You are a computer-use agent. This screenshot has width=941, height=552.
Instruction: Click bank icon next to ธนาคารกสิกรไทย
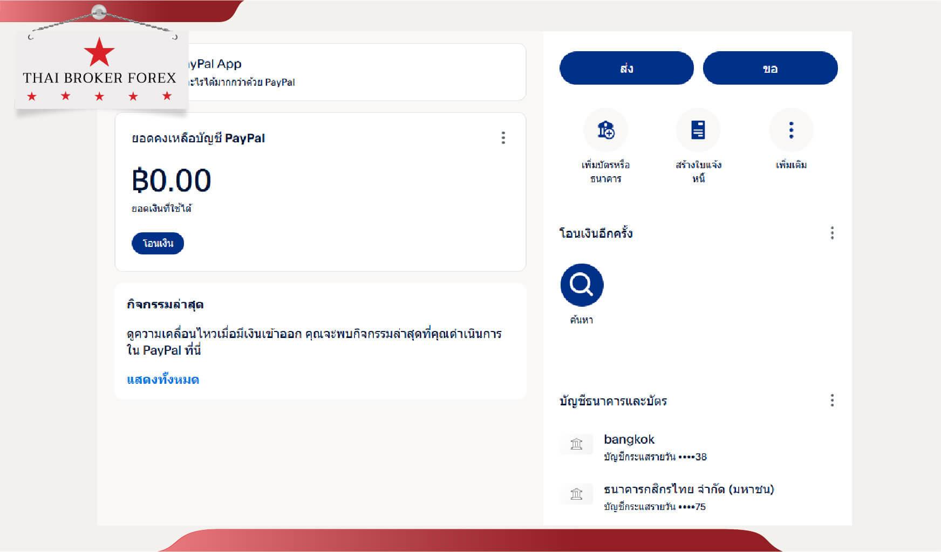tap(576, 494)
